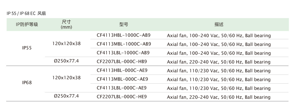The height and width of the screenshot is (108, 297).
Task: Click the Ø250x77.4 size in IP68 group
Action: click(x=66, y=96)
